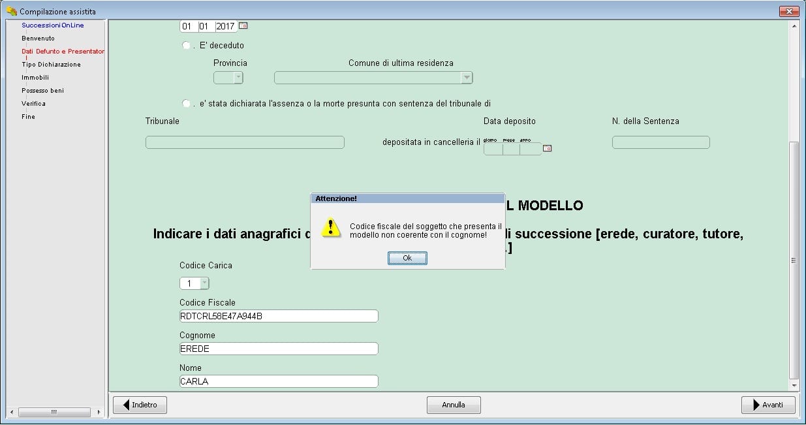The image size is (806, 425).
Task: Click the anno field of Data deposito
Action: pos(531,149)
